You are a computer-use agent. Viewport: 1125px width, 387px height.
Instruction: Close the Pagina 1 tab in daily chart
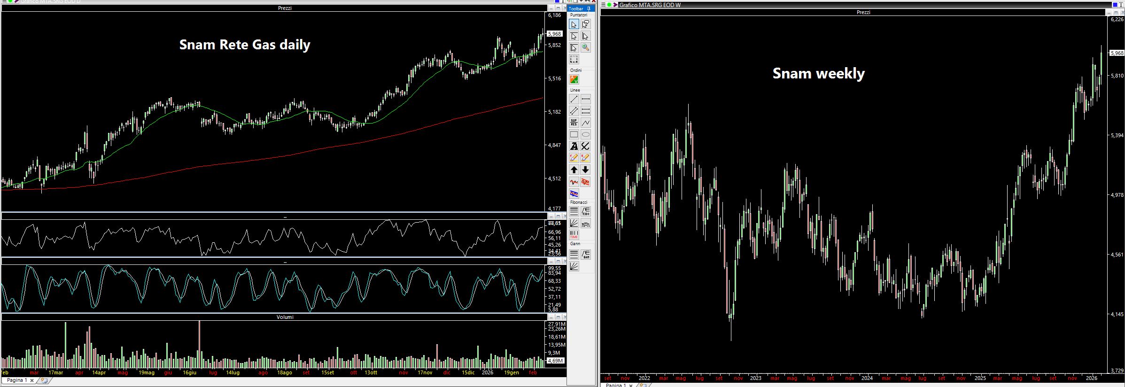coord(32,380)
